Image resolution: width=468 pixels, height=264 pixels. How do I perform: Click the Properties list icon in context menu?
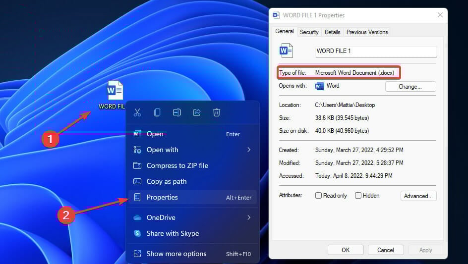click(137, 197)
